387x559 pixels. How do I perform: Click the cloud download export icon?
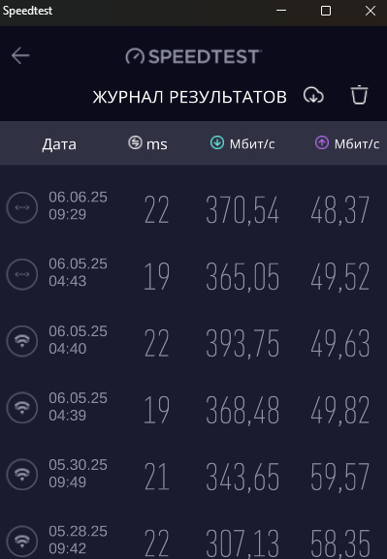click(x=313, y=96)
